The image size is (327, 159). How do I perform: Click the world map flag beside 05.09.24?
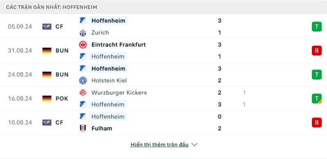[47, 26]
